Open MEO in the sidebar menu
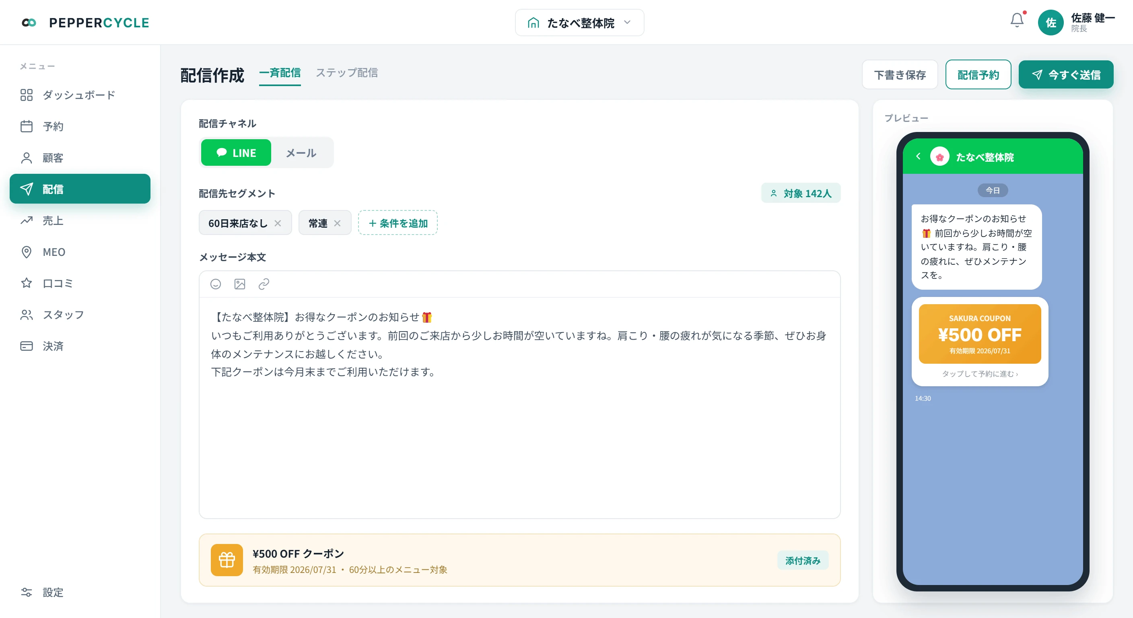 (80, 252)
